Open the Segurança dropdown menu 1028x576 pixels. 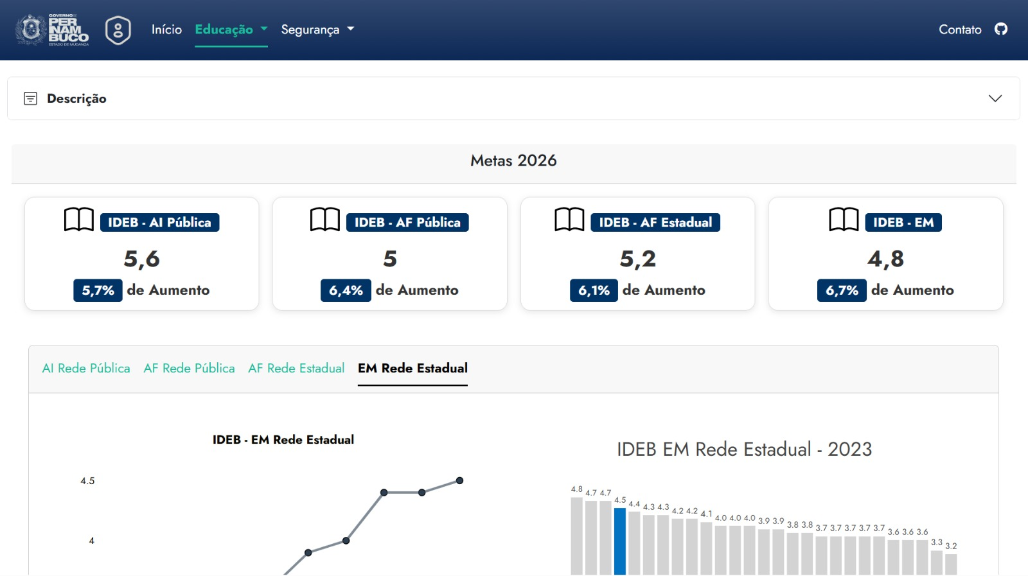[x=317, y=30]
